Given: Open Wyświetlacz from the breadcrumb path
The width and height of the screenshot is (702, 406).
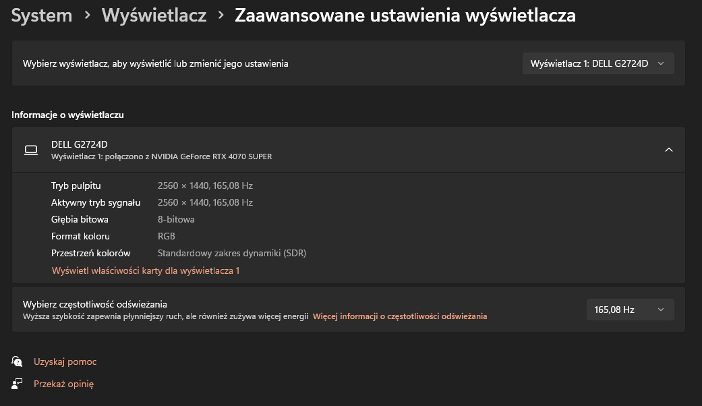Looking at the screenshot, I should click(x=154, y=15).
